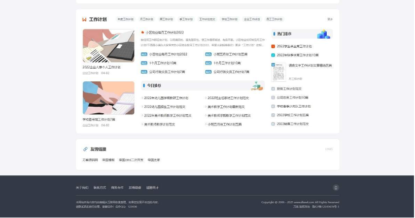The image size is (415, 218).
Task: Open 2022销售工作计划范文 in hot ranking
Action: (293, 124)
